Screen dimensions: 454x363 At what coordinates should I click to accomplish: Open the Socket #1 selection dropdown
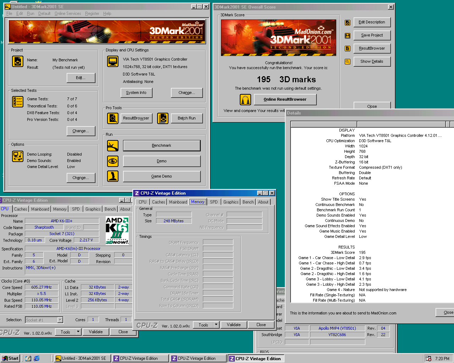coord(60,320)
